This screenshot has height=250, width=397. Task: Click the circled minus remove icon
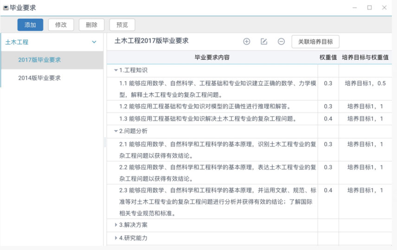click(281, 42)
